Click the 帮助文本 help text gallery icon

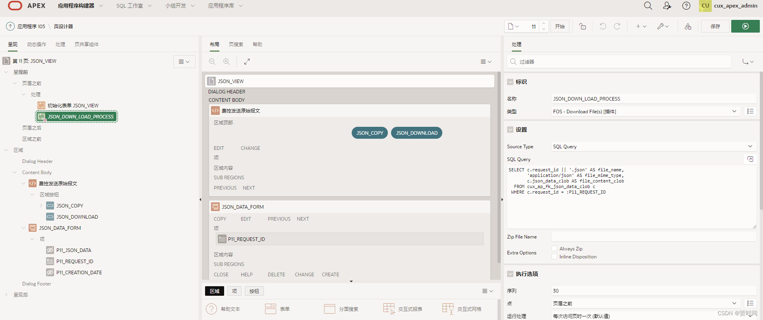pyautogui.click(x=211, y=309)
